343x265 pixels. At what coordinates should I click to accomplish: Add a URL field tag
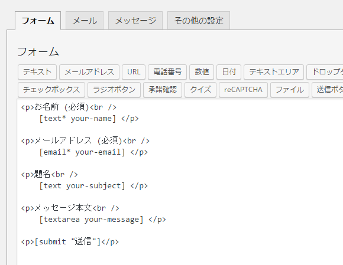tap(134, 72)
